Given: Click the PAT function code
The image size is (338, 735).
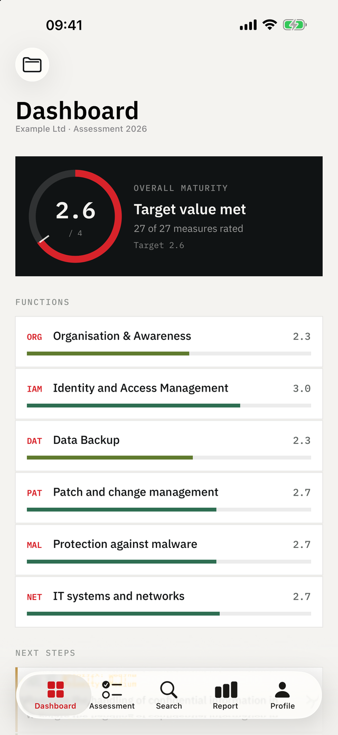Looking at the screenshot, I should click(x=34, y=493).
